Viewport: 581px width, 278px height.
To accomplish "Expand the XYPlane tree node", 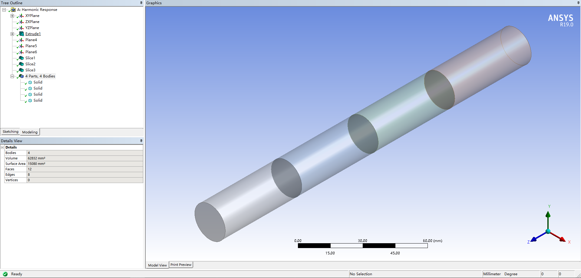I will [x=12, y=16].
